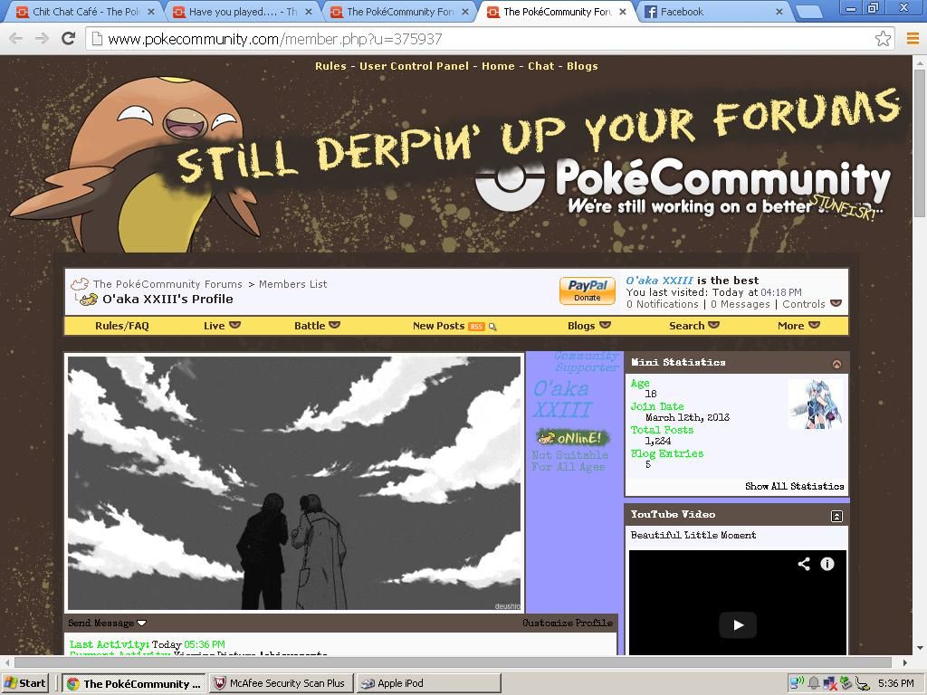Click the taskbar clock showing 5:36 PM

(895, 683)
